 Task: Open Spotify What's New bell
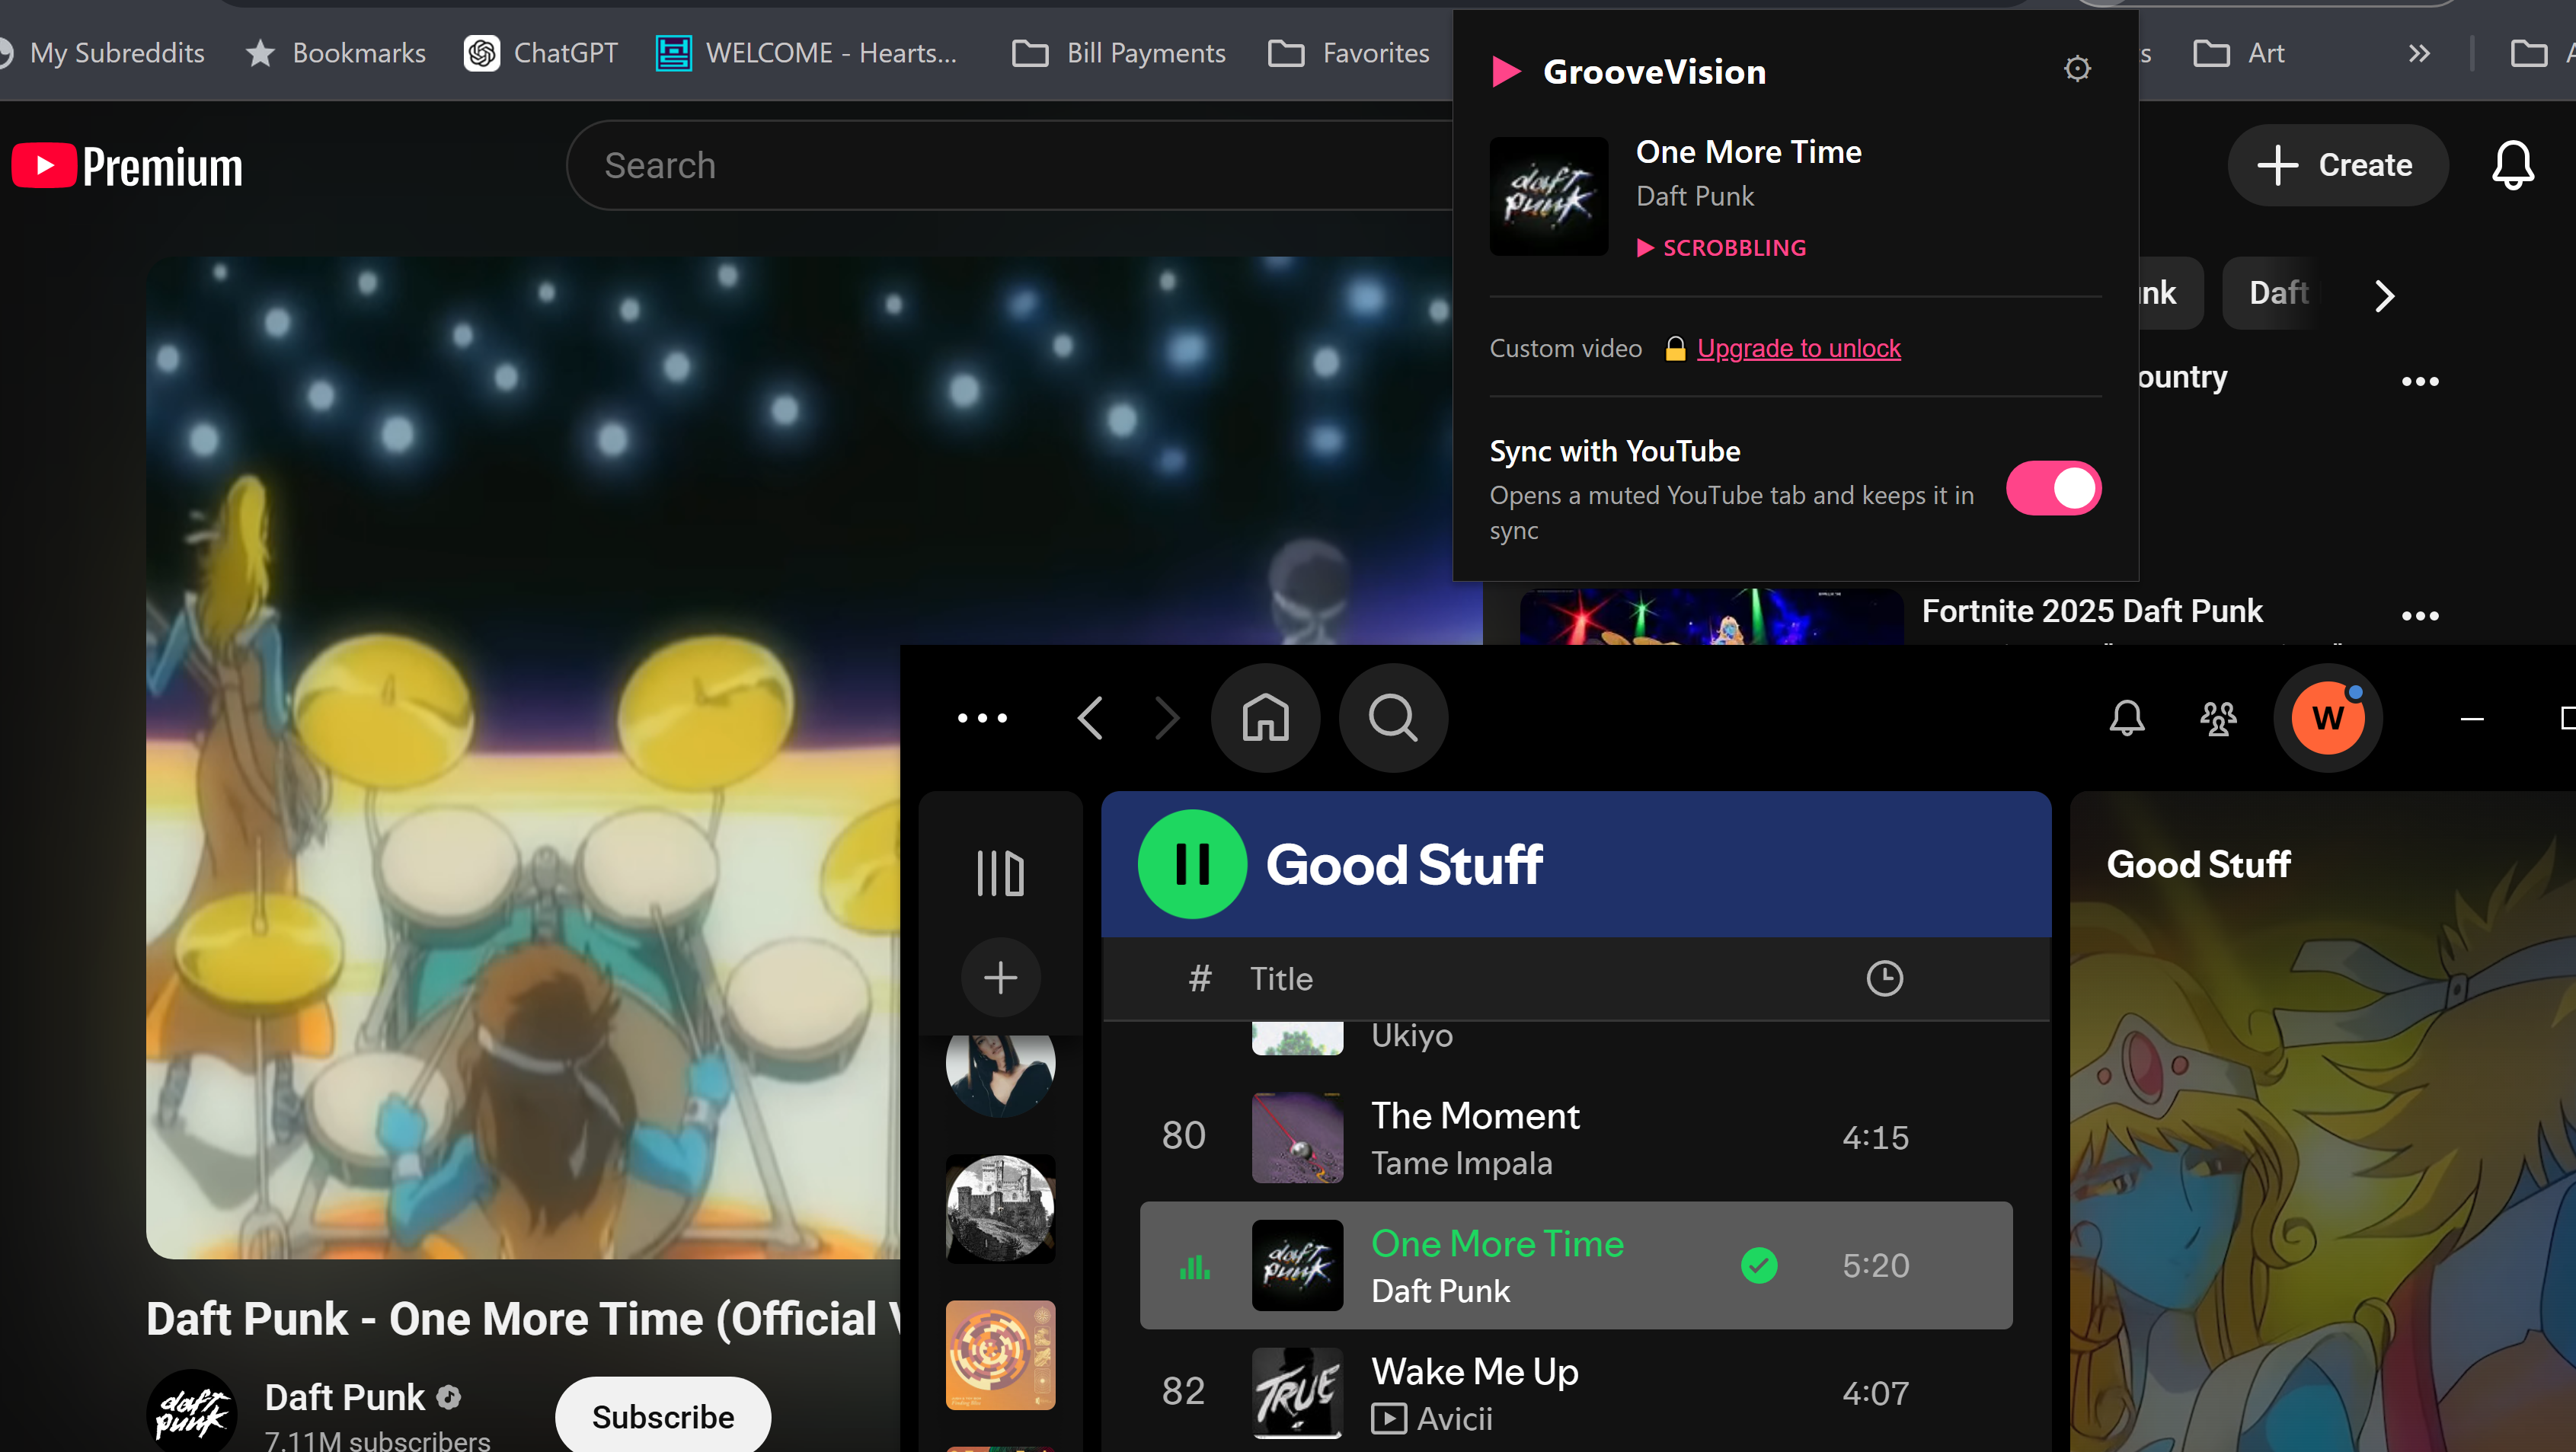coord(2126,717)
